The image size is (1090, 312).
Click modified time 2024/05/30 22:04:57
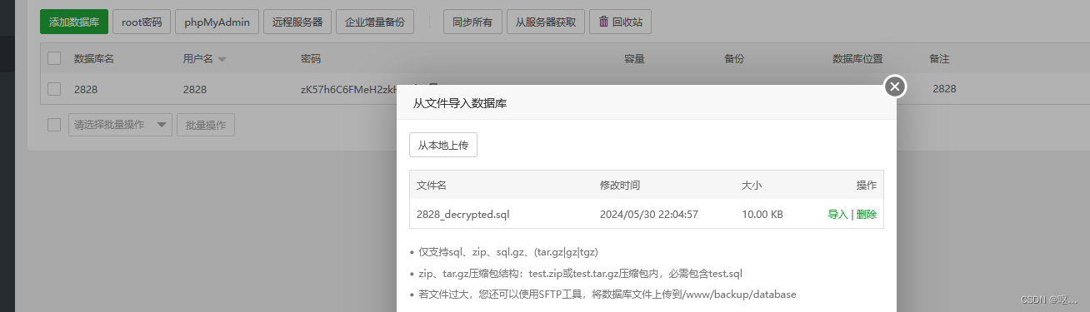click(649, 214)
